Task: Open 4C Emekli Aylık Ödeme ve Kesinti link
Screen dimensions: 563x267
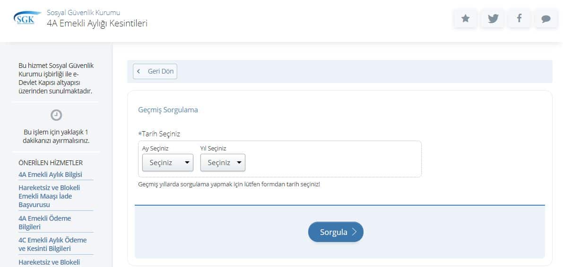Action: point(52,244)
